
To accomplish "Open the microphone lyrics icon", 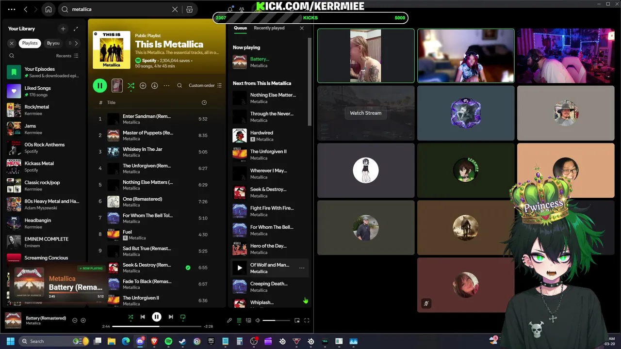I will (x=229, y=320).
